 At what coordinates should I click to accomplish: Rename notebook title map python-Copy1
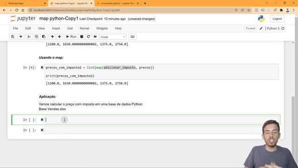59,19
